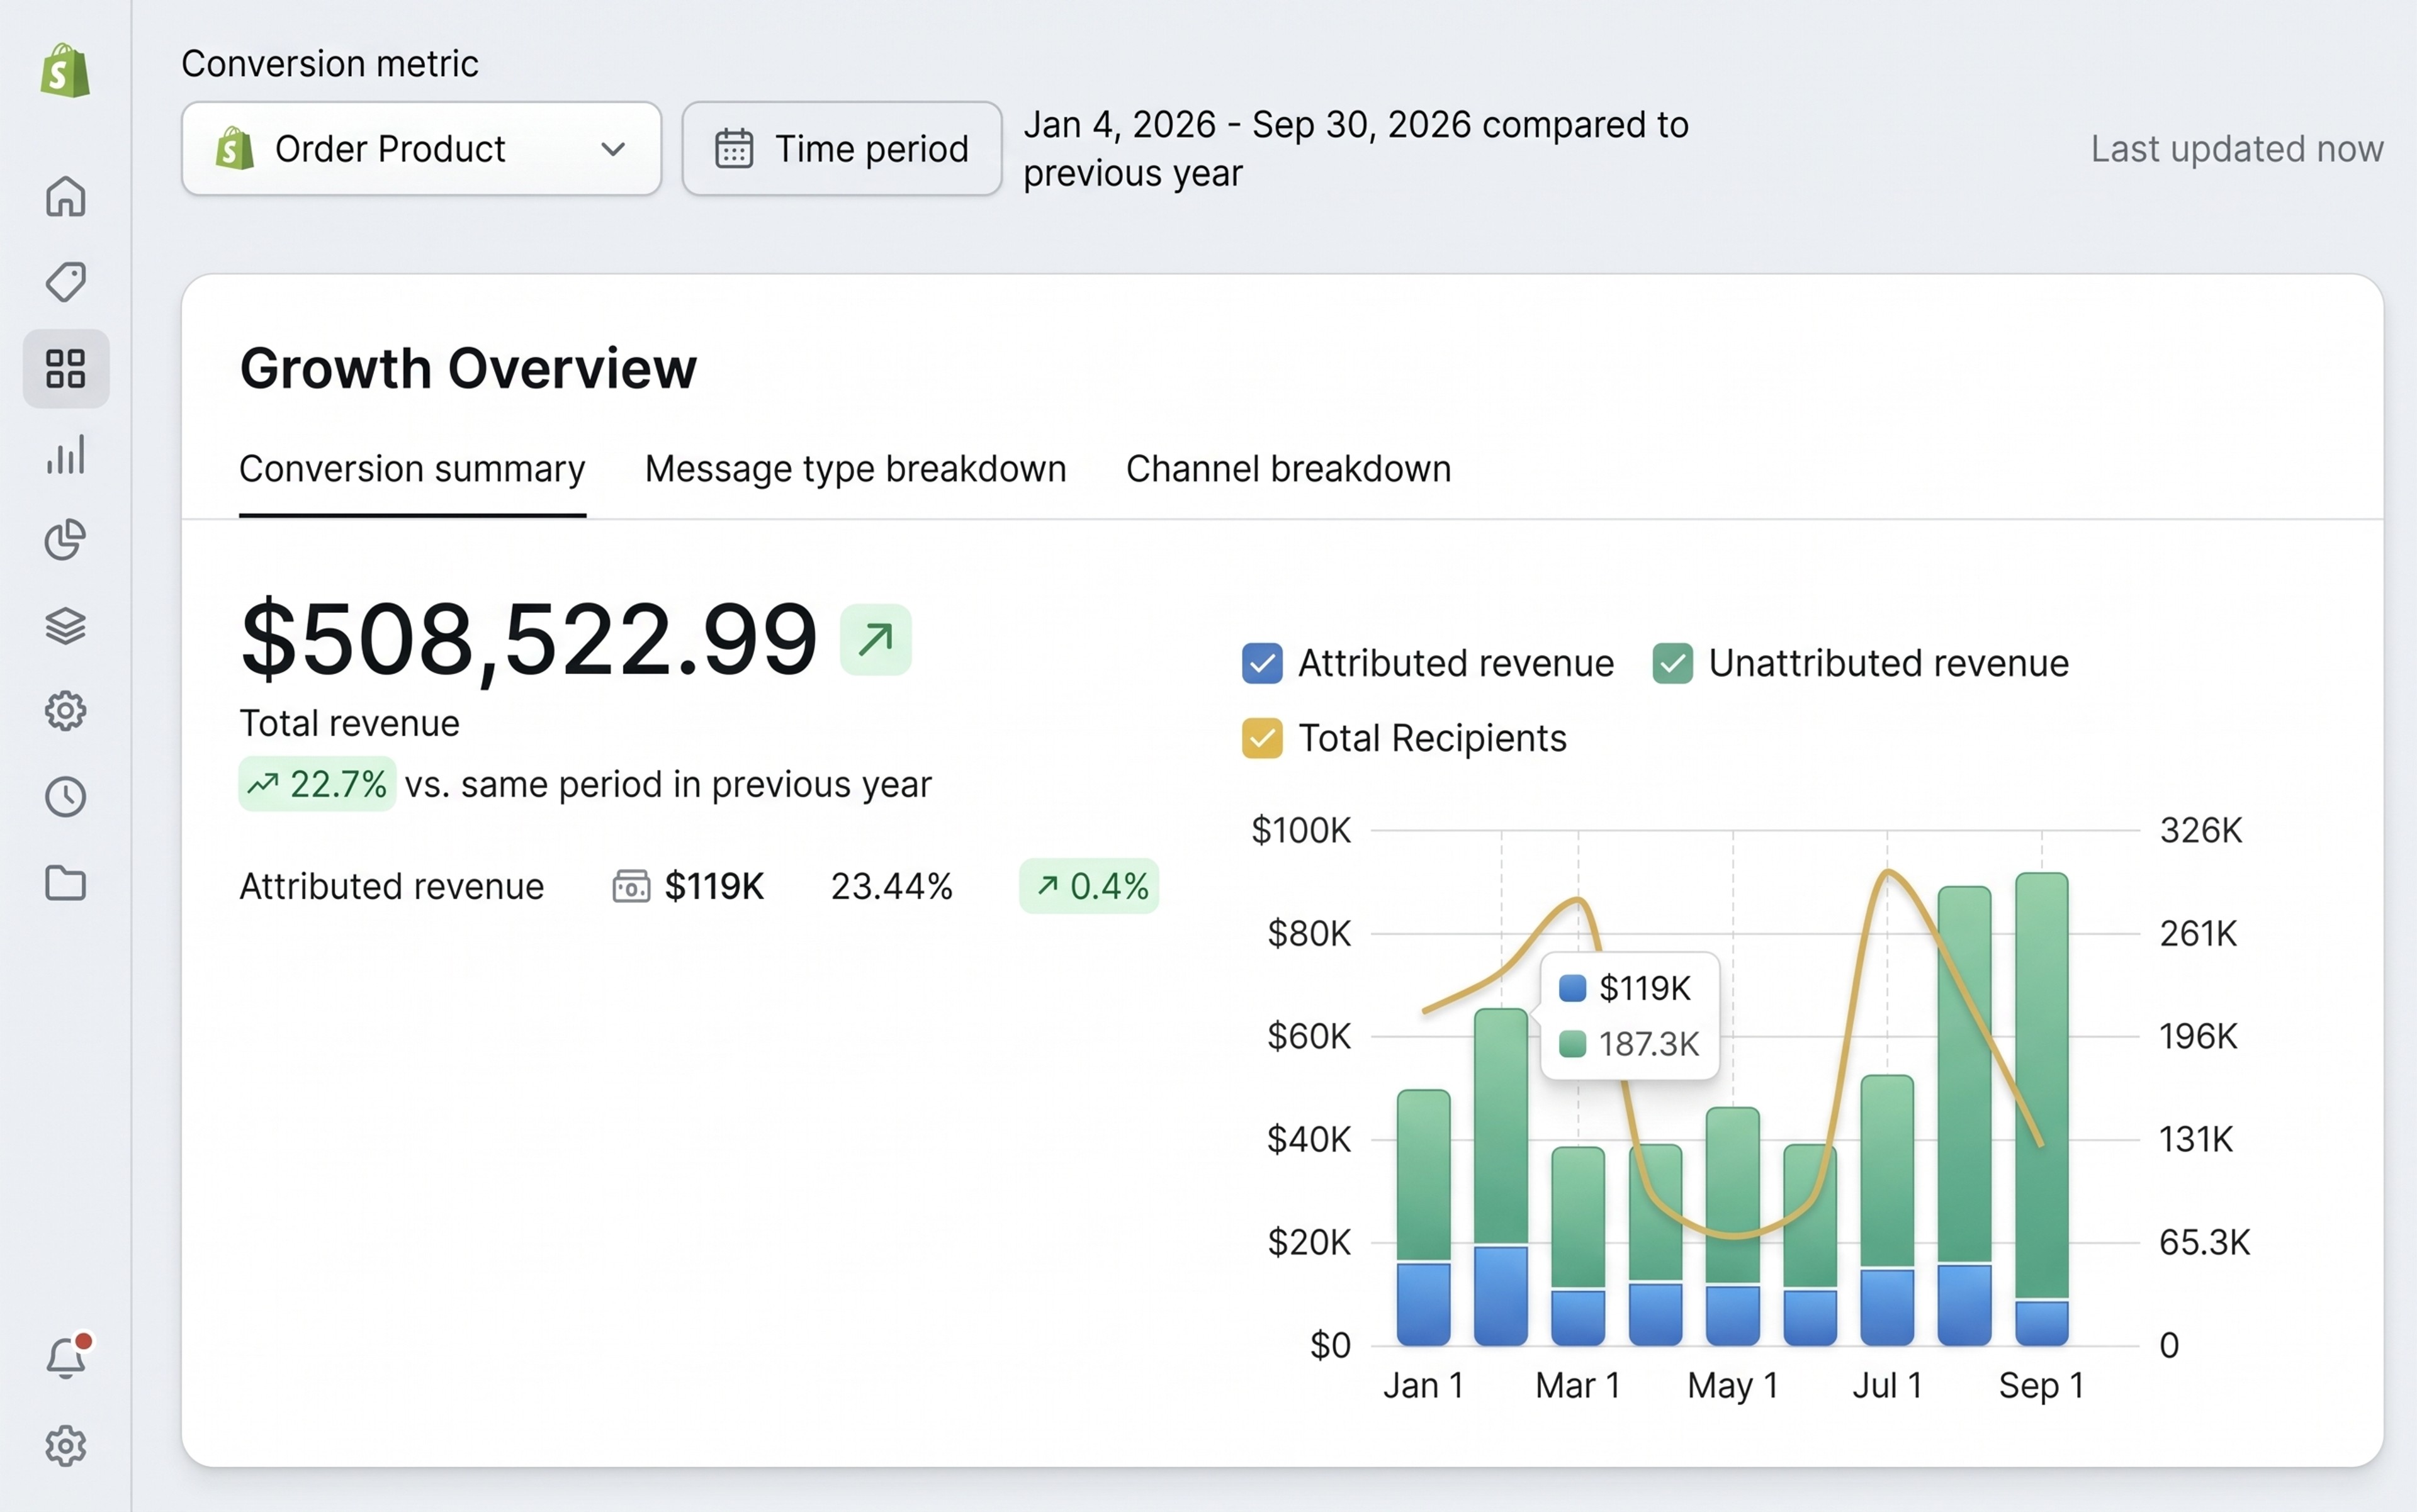Click the Last updated now text

(2237, 149)
